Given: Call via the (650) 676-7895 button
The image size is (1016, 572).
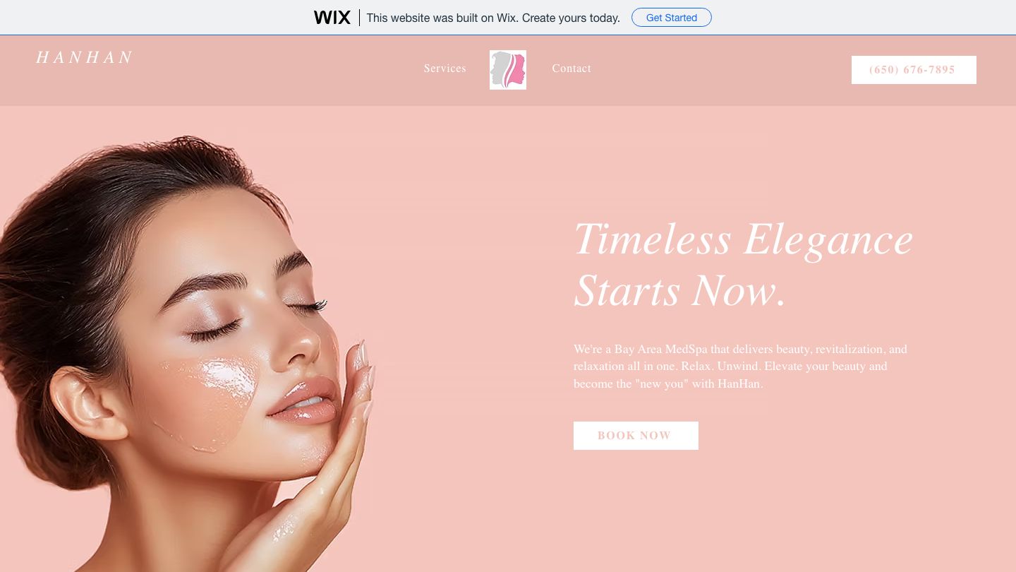Looking at the screenshot, I should tap(914, 70).
